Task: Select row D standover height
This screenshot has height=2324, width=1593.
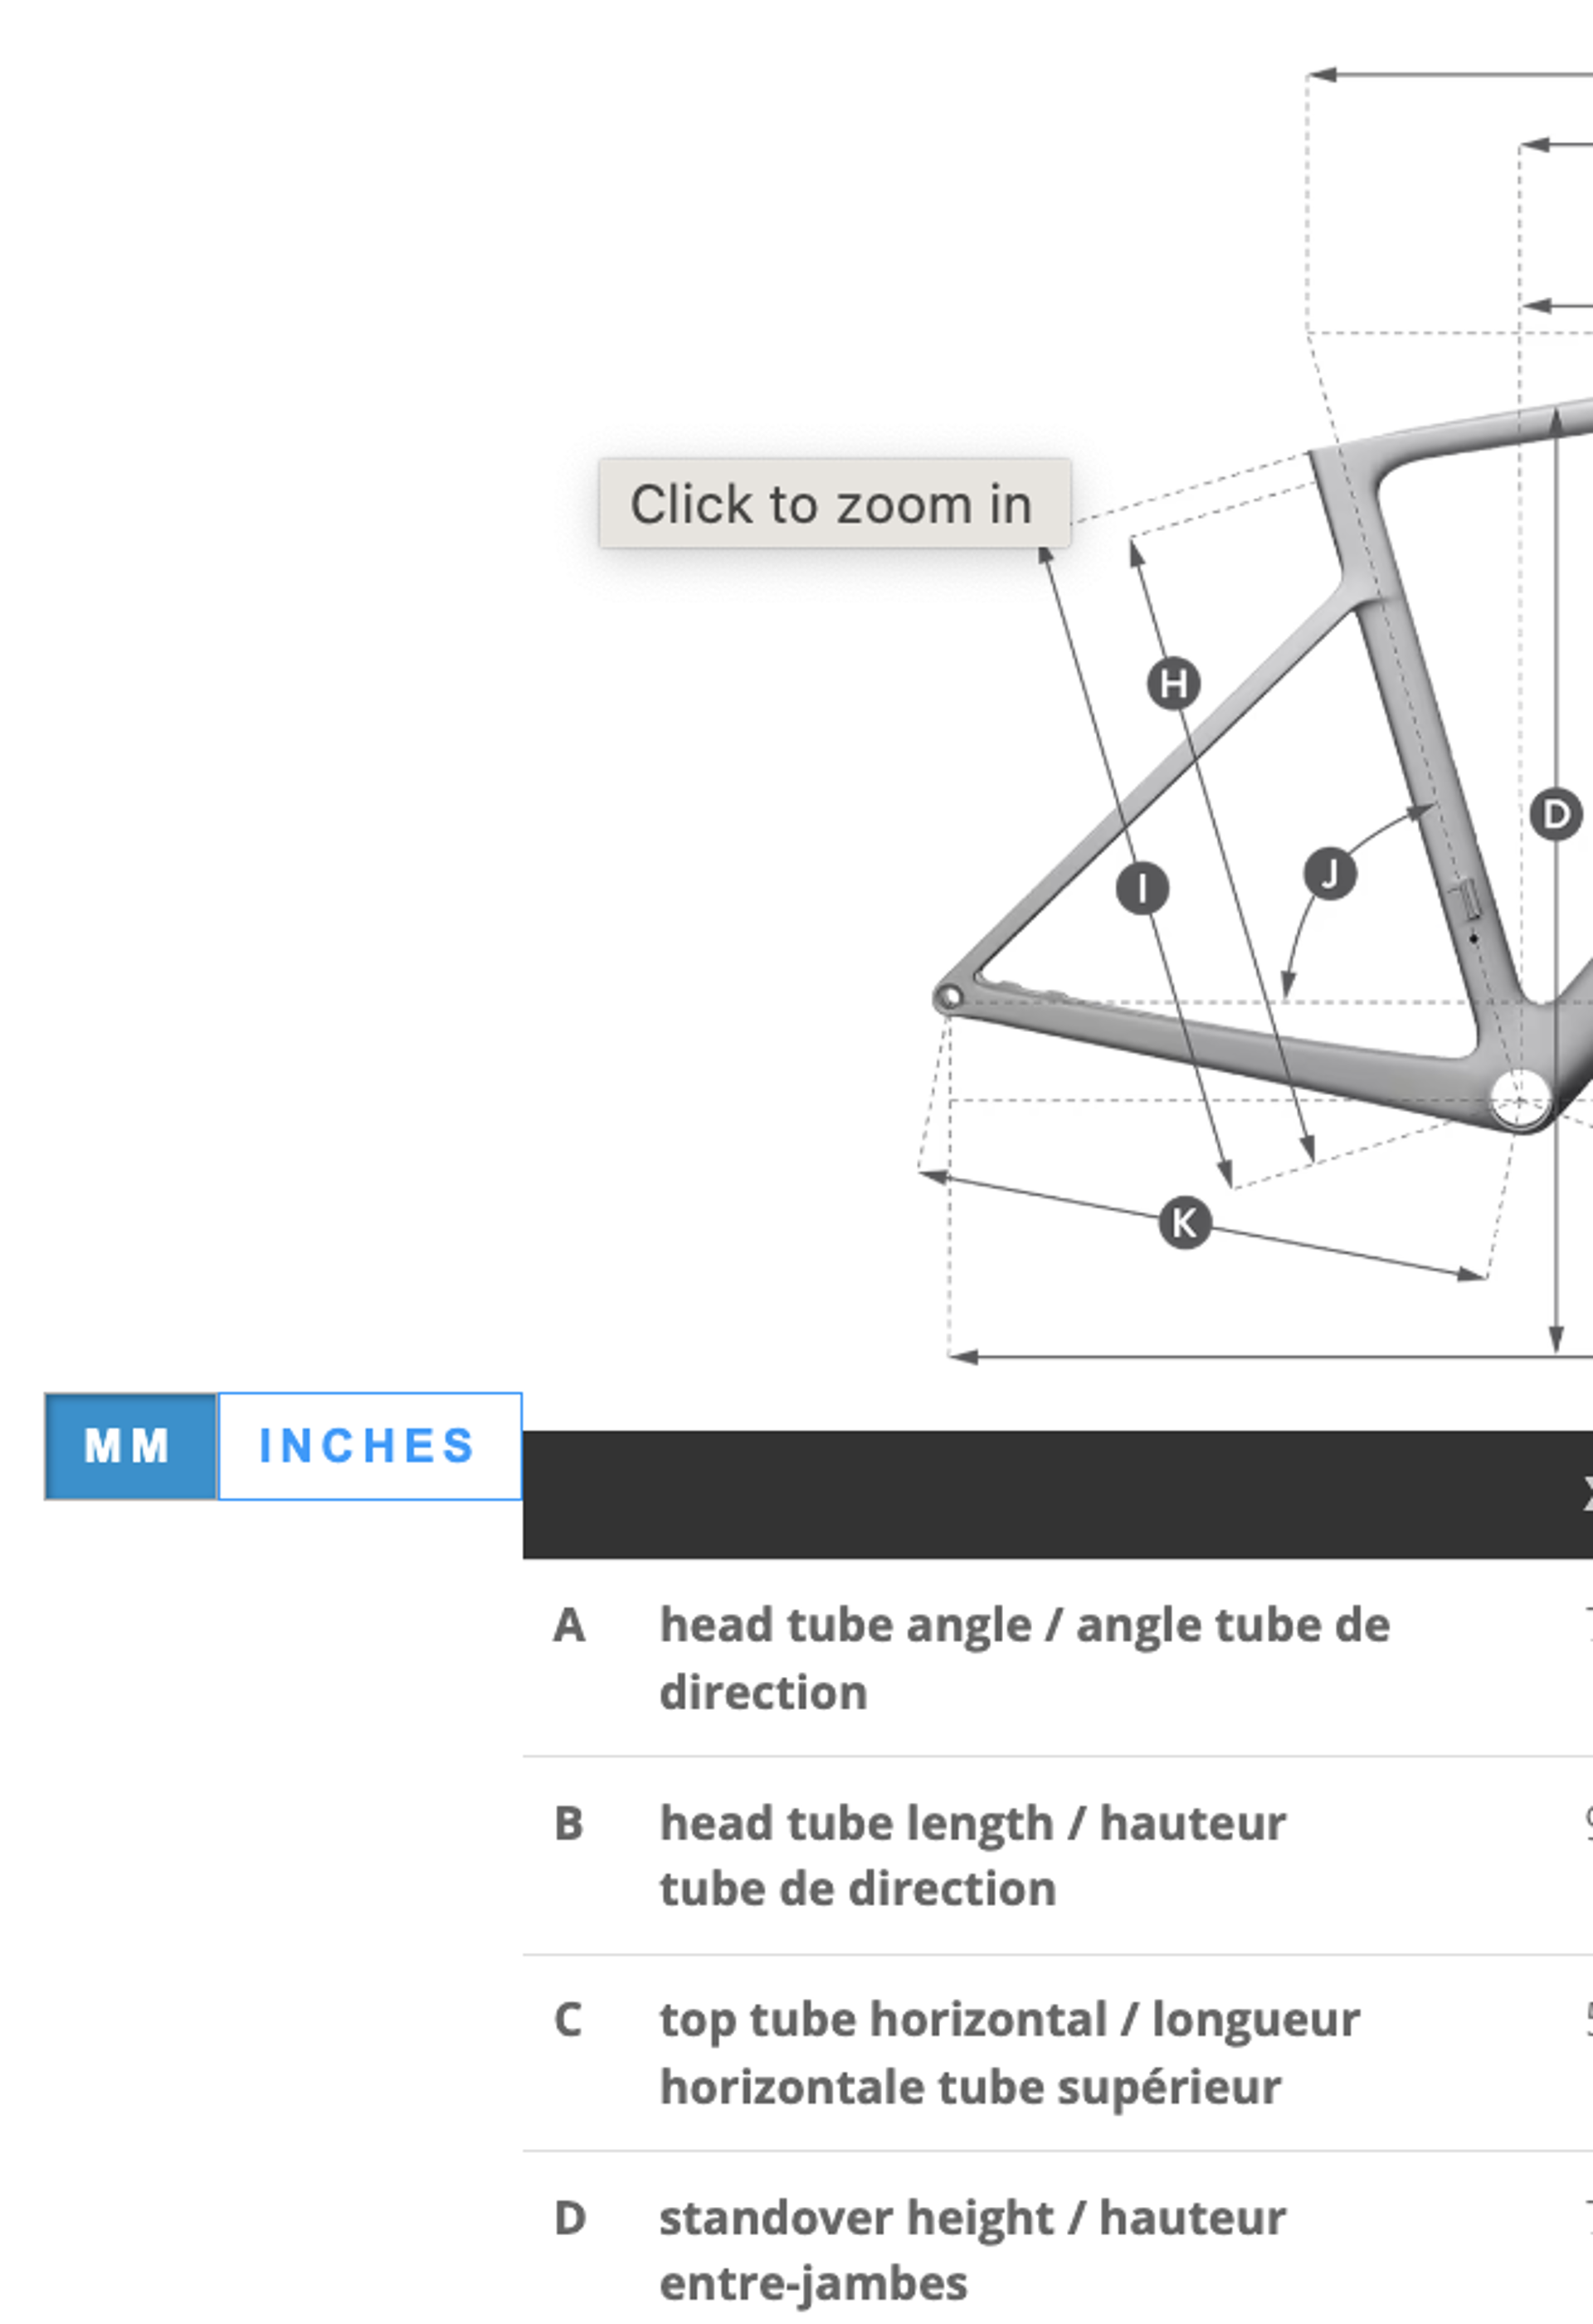Action: pyautogui.click(x=1057, y=2238)
